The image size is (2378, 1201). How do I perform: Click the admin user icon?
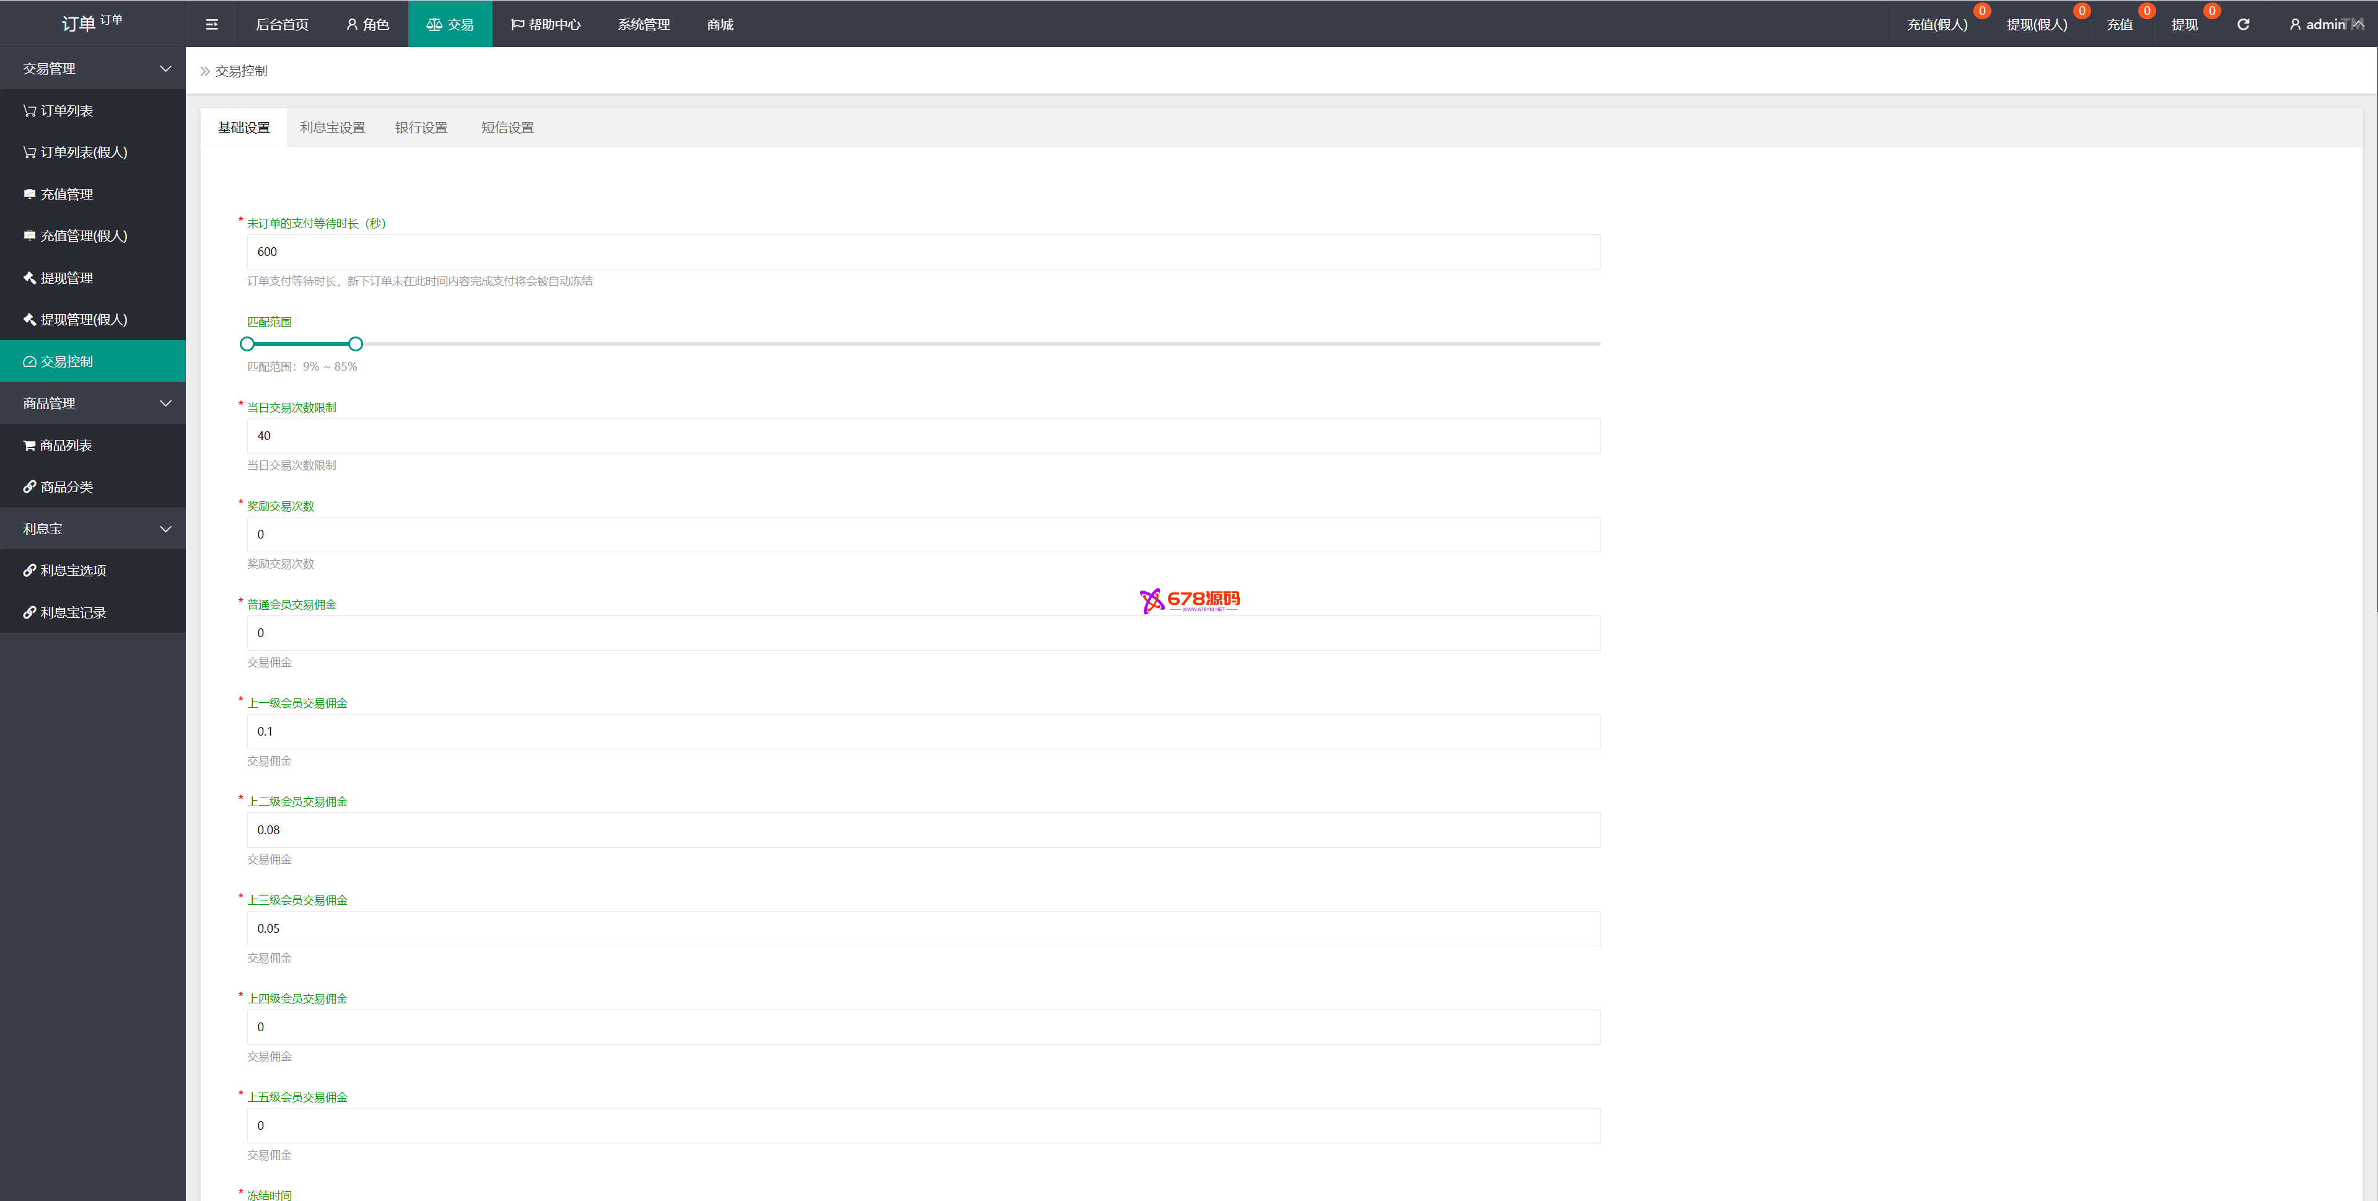click(2294, 25)
